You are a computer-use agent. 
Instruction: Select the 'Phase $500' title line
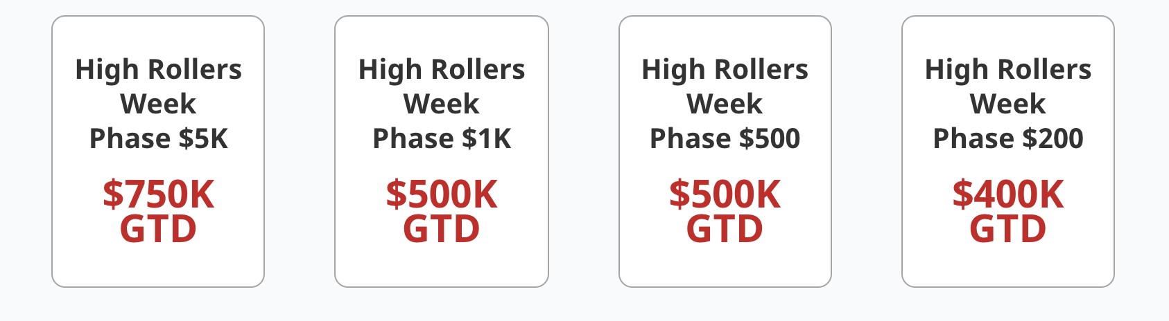pos(725,139)
